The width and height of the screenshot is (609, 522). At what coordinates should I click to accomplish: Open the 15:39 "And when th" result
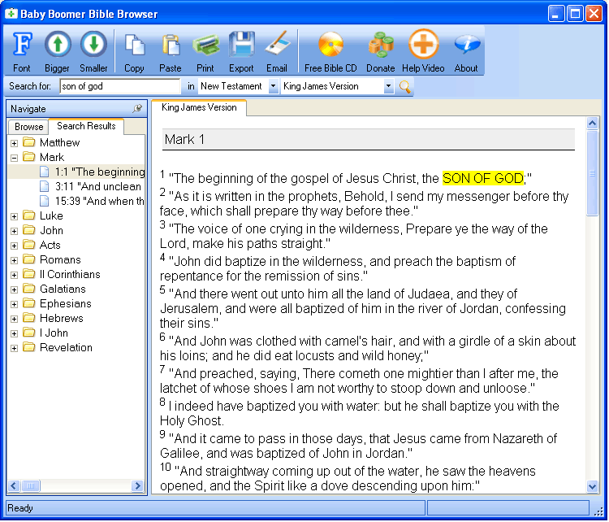(x=99, y=201)
